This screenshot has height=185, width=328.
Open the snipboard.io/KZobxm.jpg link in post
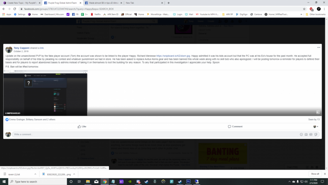point(173,56)
